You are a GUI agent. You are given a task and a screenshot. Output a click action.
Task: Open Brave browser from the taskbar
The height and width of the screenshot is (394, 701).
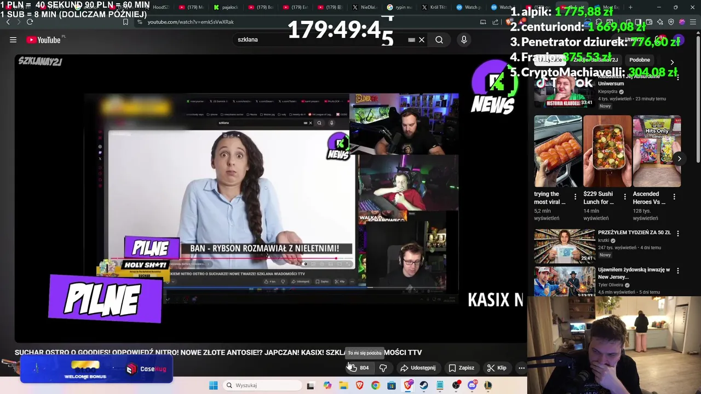[x=359, y=385]
